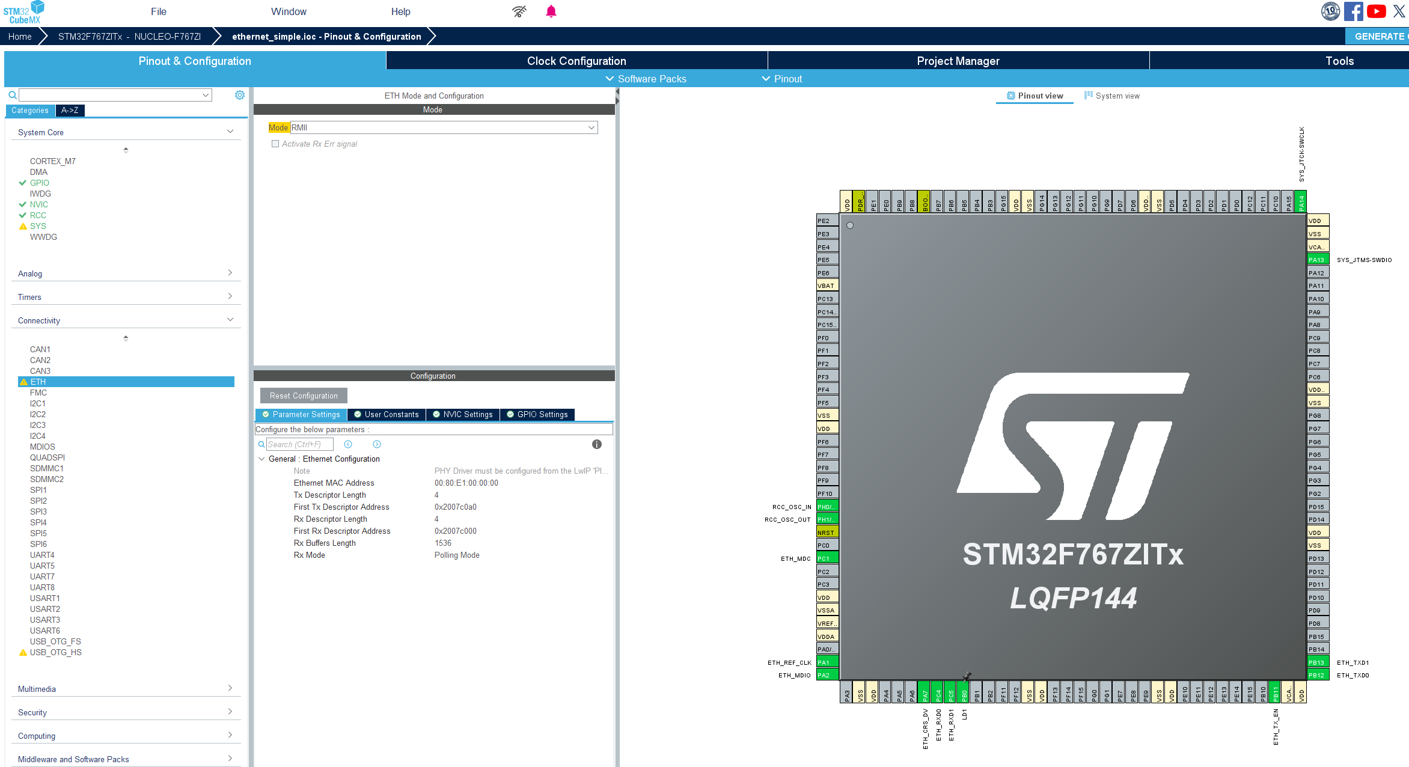1409x767 pixels.
Task: Open the Clock Configuration tab
Action: point(576,61)
